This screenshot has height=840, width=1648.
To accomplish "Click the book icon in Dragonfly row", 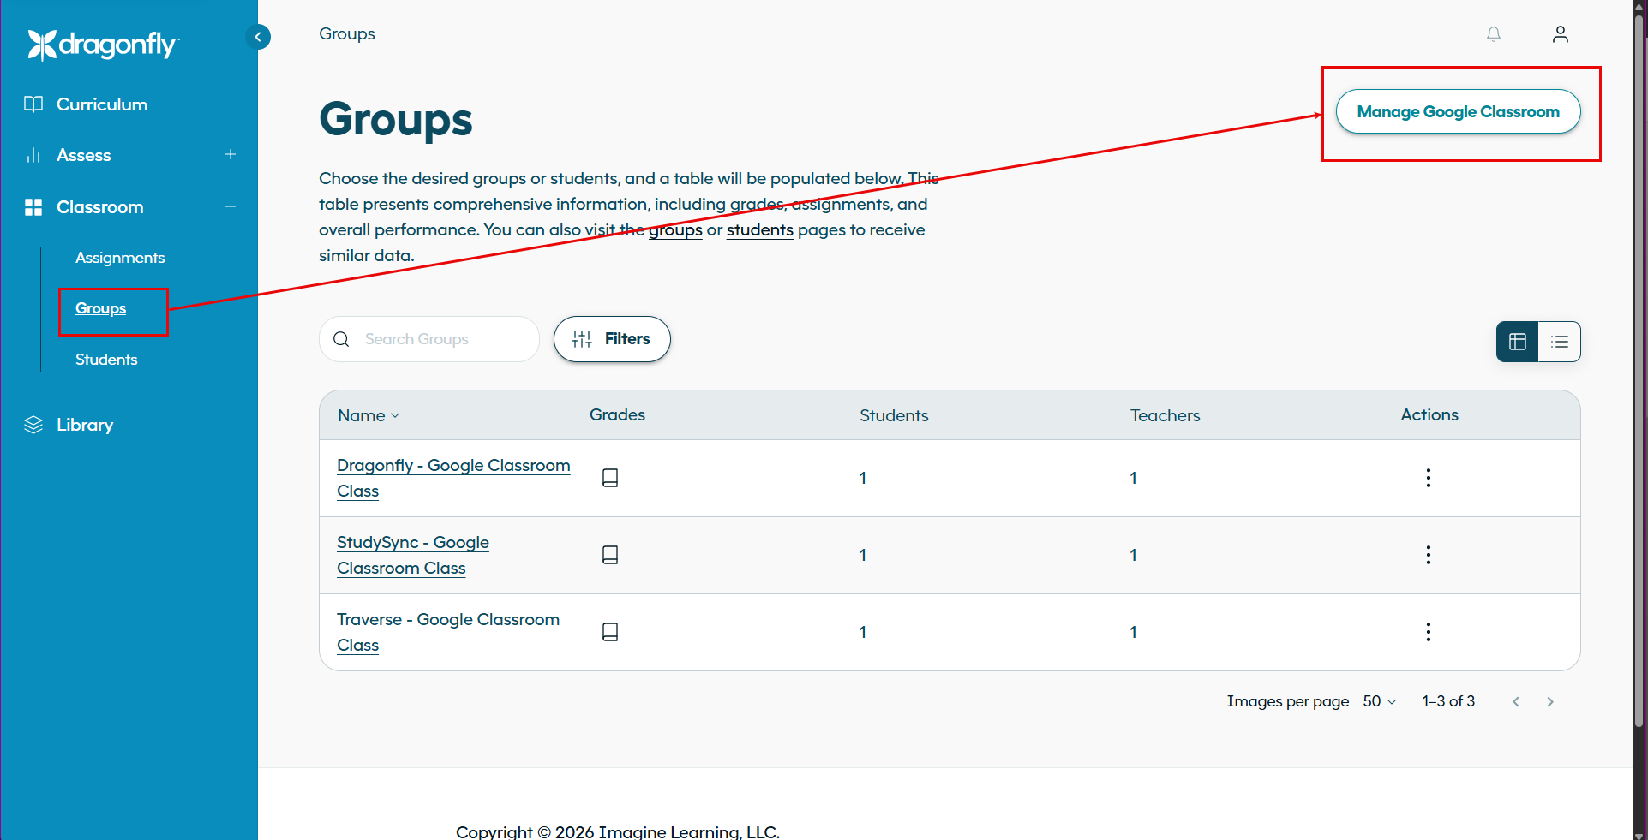I will click(x=610, y=478).
